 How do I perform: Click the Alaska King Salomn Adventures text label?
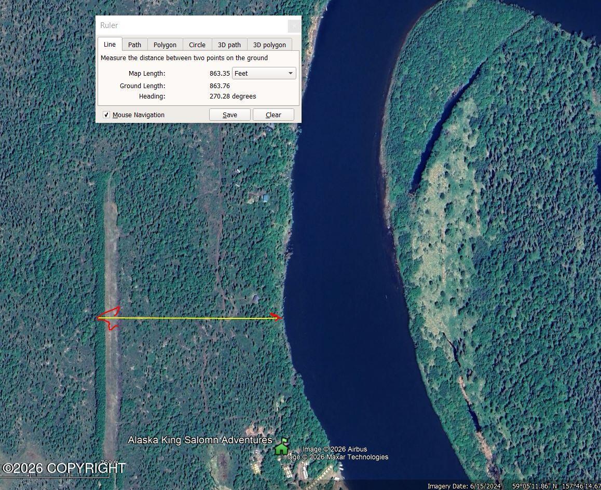199,440
